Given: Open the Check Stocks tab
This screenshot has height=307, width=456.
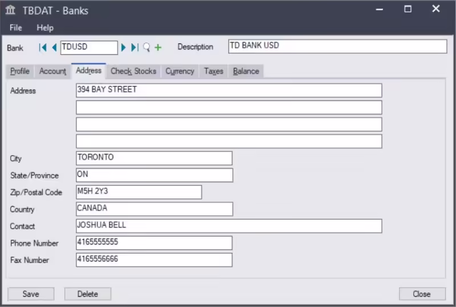Looking at the screenshot, I should pyautogui.click(x=133, y=71).
